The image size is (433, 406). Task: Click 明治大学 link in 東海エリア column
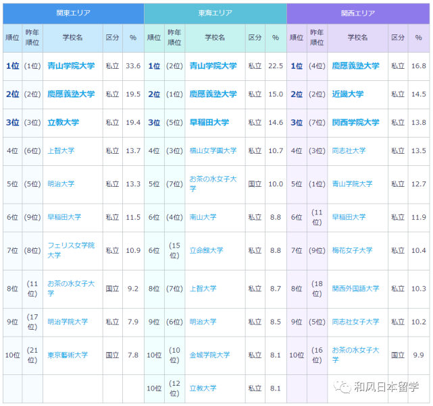(203, 322)
